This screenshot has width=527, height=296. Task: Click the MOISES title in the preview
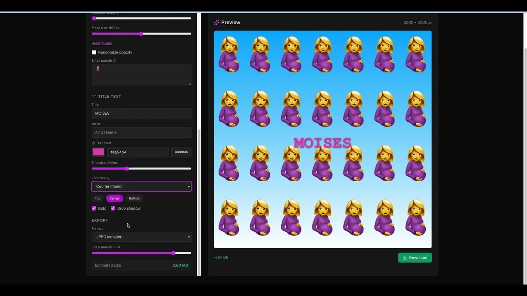pos(322,143)
